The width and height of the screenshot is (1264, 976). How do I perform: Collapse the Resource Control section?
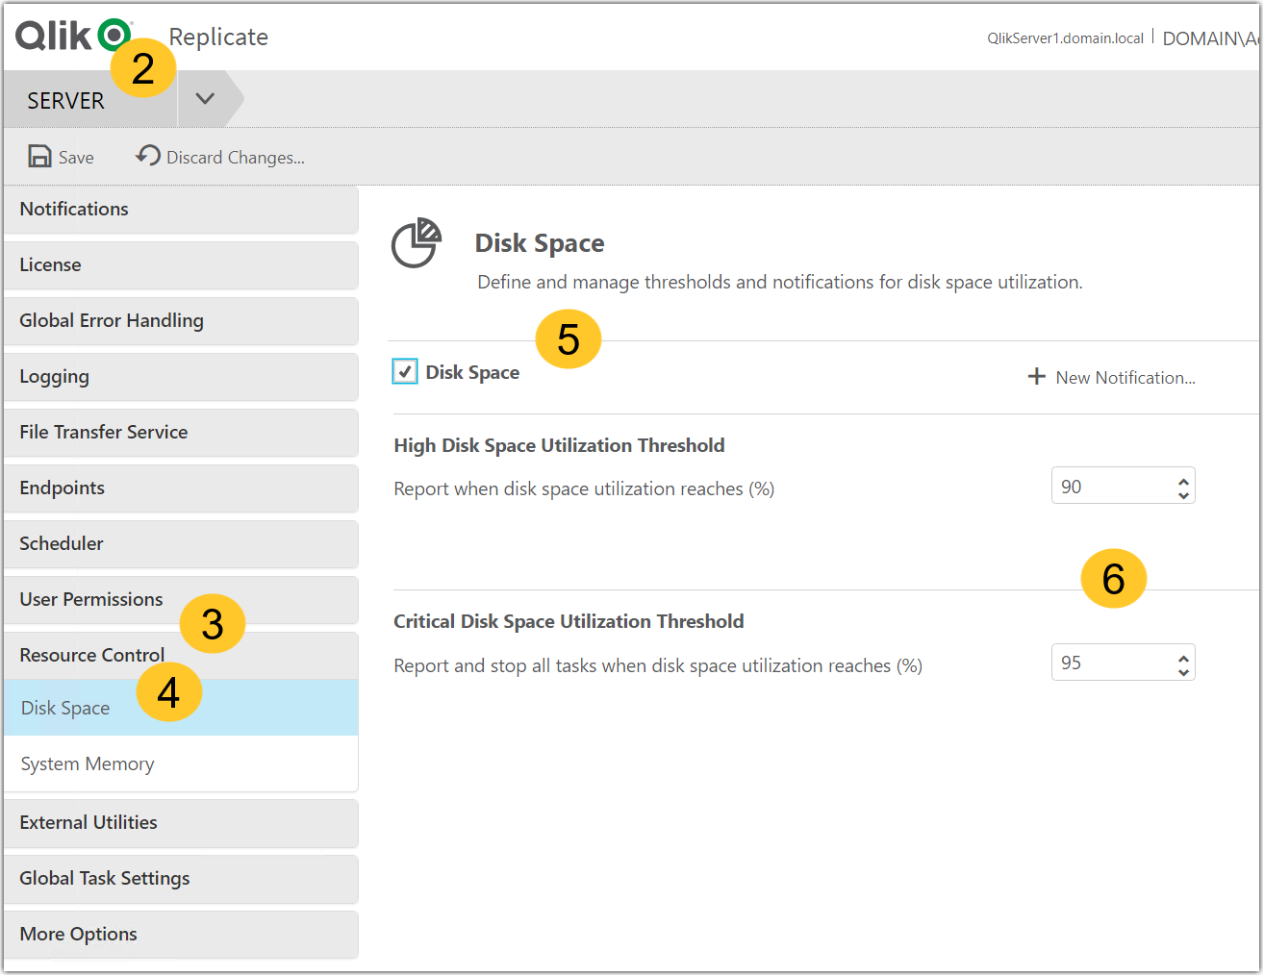coord(92,655)
